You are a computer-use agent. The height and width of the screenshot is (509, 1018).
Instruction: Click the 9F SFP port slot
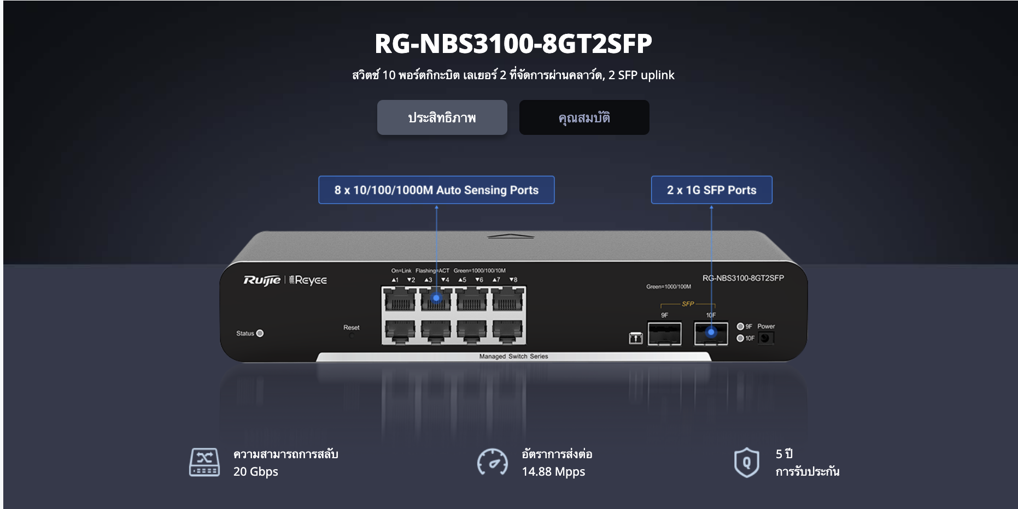click(664, 334)
